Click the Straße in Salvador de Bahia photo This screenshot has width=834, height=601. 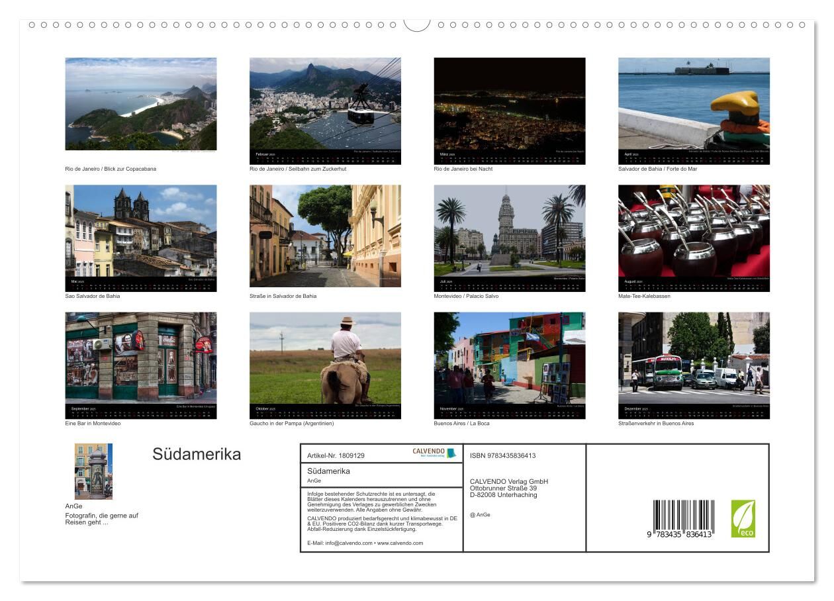click(325, 231)
